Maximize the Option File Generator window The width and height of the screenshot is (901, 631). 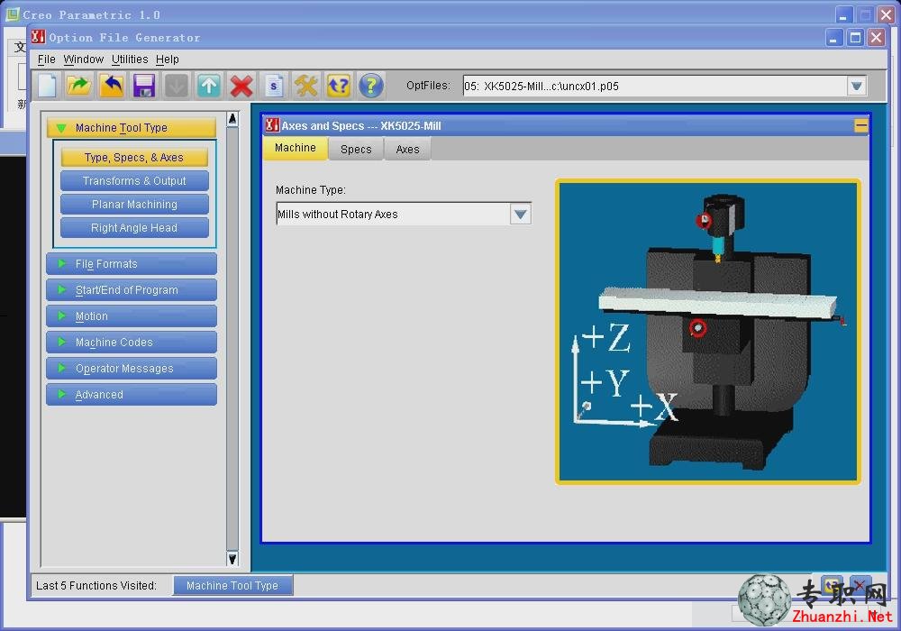coord(855,38)
